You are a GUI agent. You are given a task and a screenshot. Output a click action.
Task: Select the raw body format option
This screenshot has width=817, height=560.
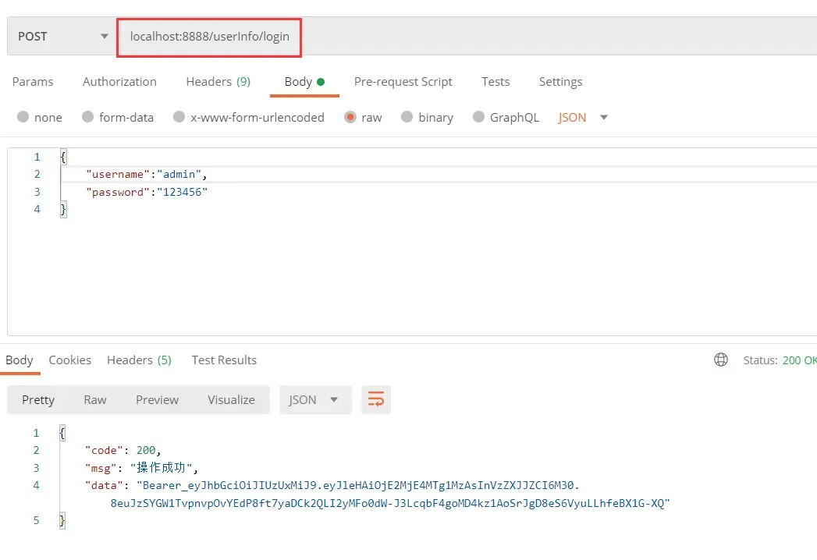(x=363, y=117)
